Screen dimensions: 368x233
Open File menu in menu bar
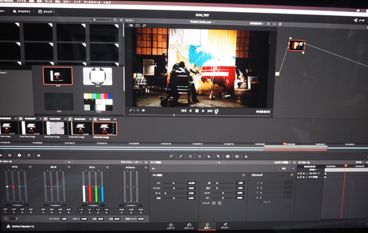[21, 1]
